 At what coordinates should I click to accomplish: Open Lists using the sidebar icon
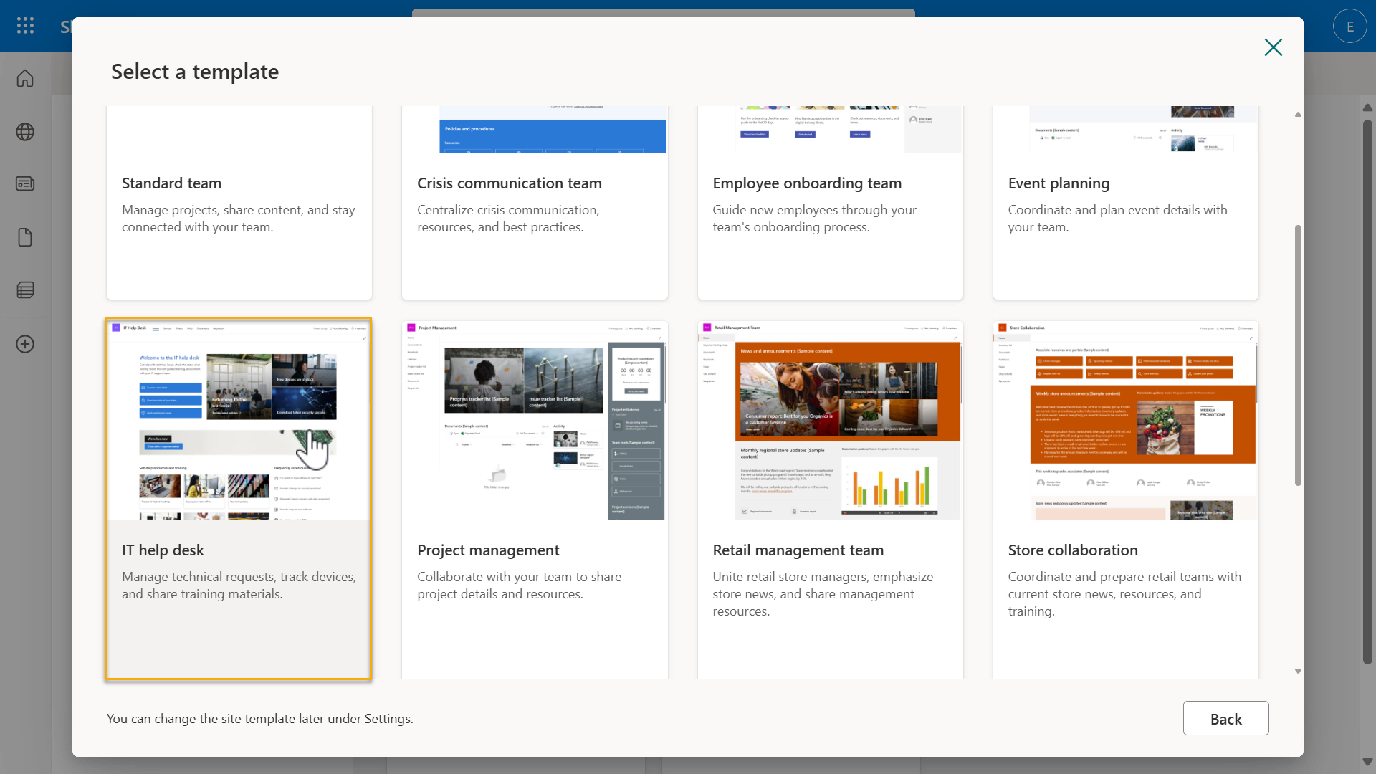[x=24, y=290]
